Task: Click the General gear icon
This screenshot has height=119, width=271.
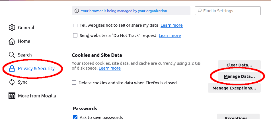Action: [x=12, y=28]
